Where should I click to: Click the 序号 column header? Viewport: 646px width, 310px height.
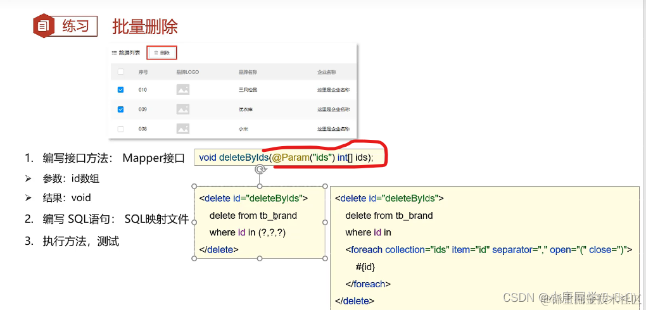coord(143,71)
